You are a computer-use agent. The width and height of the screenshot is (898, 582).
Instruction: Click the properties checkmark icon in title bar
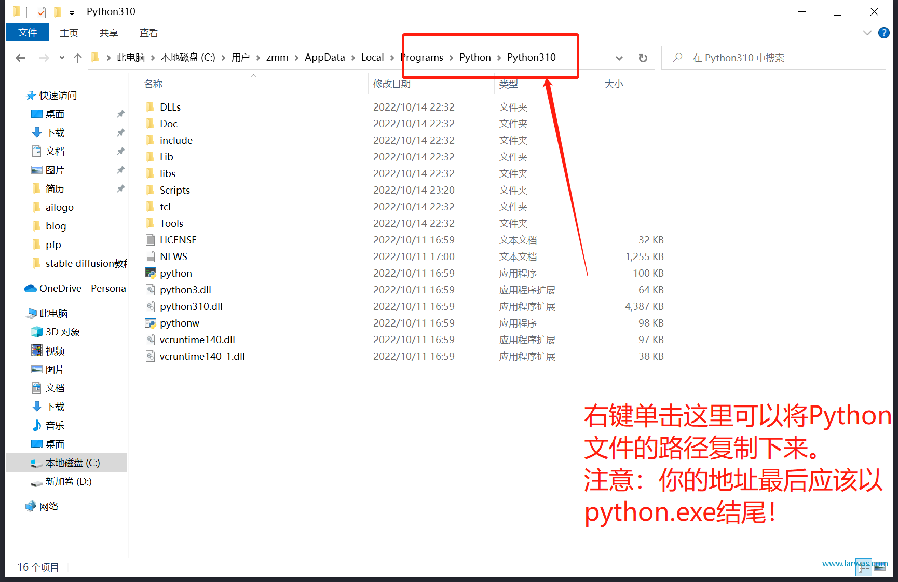click(42, 12)
